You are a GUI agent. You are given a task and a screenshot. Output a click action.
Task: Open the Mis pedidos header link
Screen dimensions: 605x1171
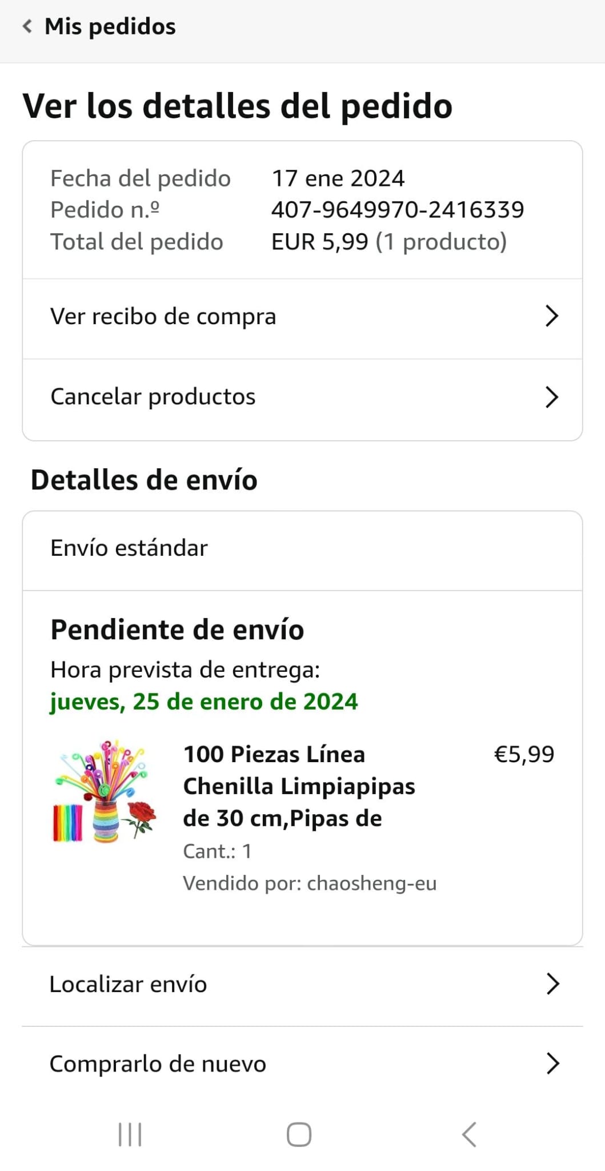[110, 26]
